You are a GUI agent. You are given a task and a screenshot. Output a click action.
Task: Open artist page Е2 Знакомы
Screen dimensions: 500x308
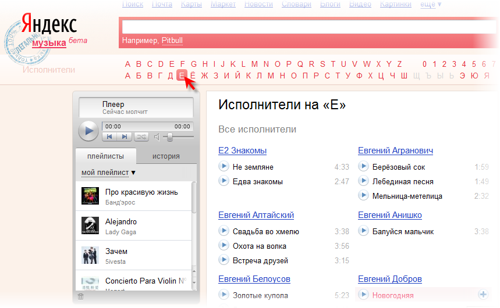tap(242, 151)
